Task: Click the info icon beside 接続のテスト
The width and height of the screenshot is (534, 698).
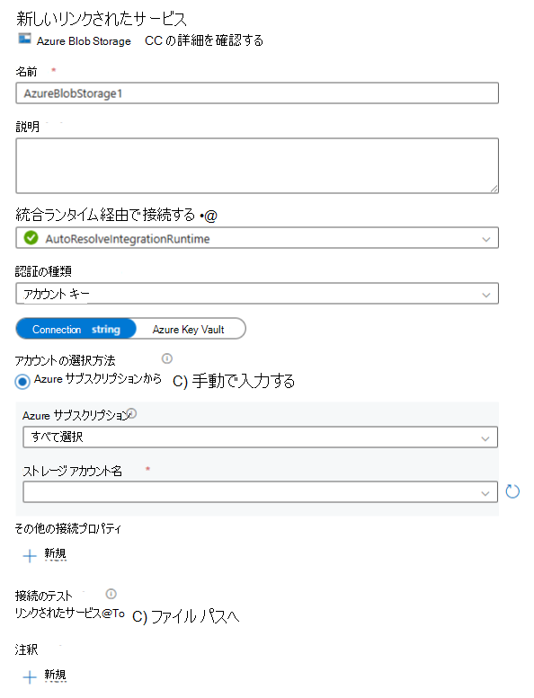Action: point(111,594)
